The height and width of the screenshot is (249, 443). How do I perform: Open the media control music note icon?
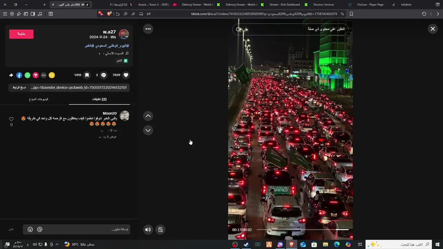pos(40,14)
